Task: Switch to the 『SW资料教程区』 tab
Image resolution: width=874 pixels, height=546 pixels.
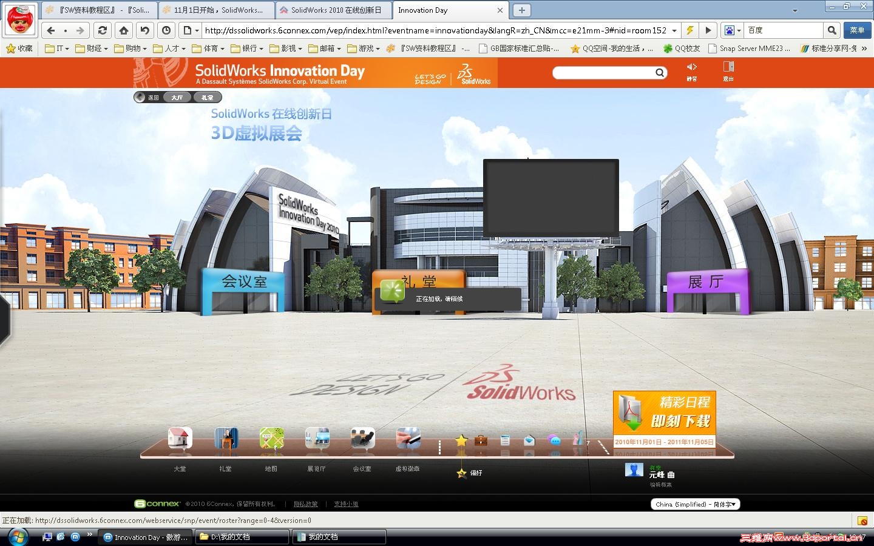Action: (x=100, y=10)
